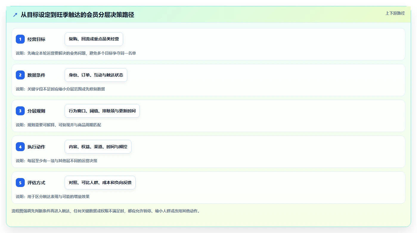The width and height of the screenshot is (417, 233).
Task: Click the footer text starting 流程图强调先判断条件
Action: pyautogui.click(x=106, y=211)
